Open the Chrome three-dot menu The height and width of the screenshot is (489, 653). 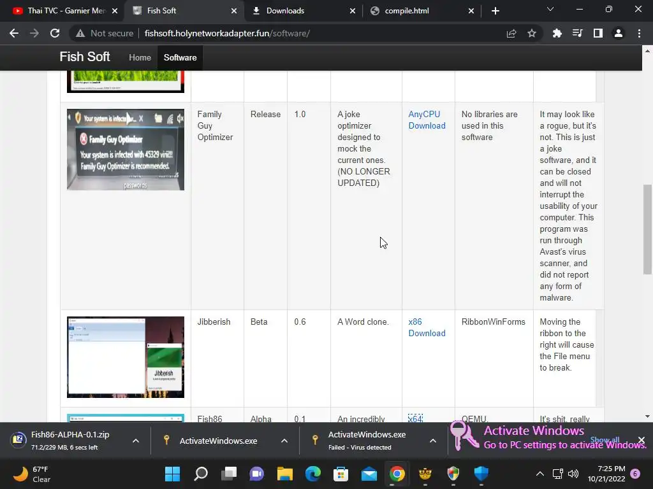(x=639, y=33)
